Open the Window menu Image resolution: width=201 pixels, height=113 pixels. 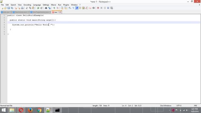point(74,5)
